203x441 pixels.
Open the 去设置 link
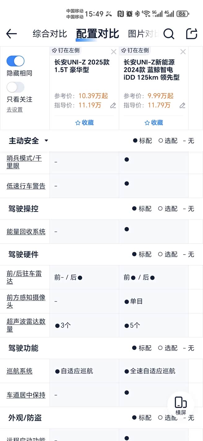(15, 110)
